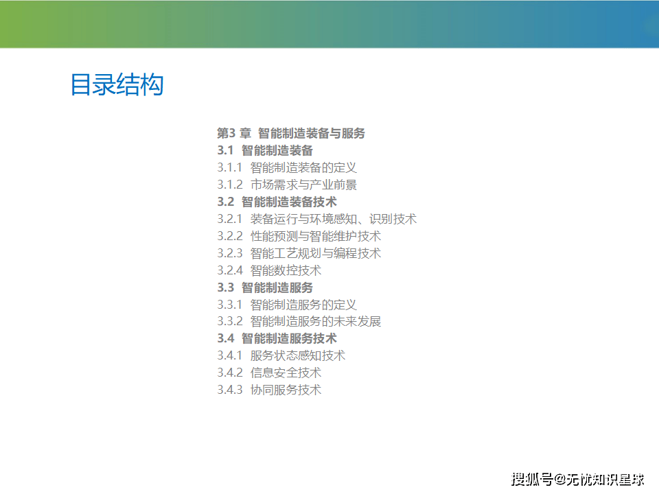
Task: Select the slide title 目录结构
Action: coord(117,84)
